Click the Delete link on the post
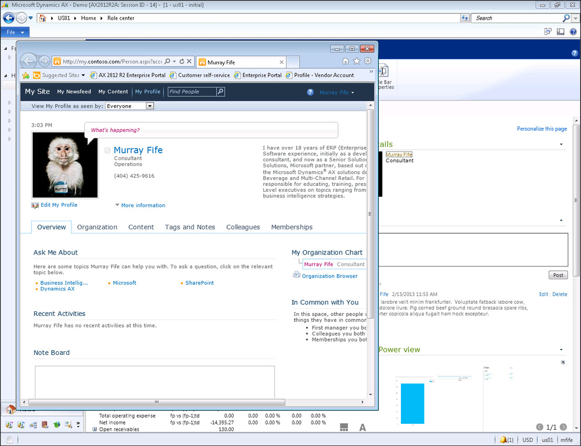The width and height of the screenshot is (581, 446). (x=560, y=294)
